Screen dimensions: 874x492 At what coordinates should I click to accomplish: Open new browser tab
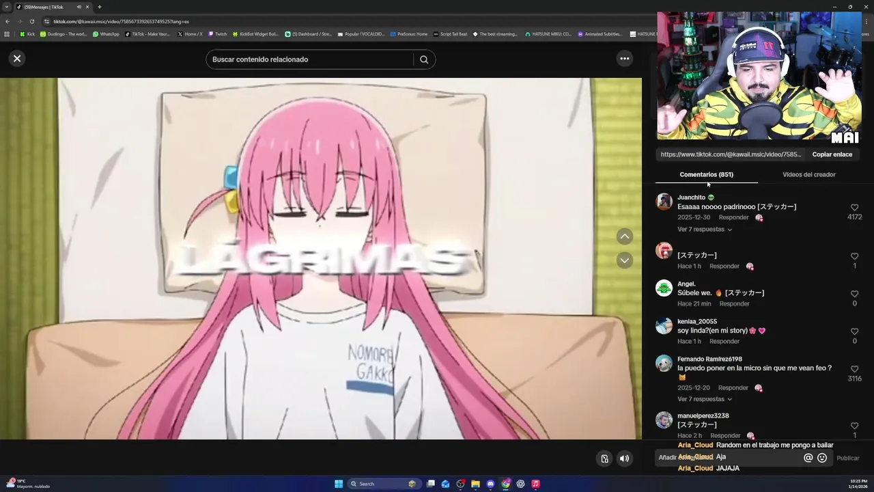pyautogui.click(x=99, y=7)
